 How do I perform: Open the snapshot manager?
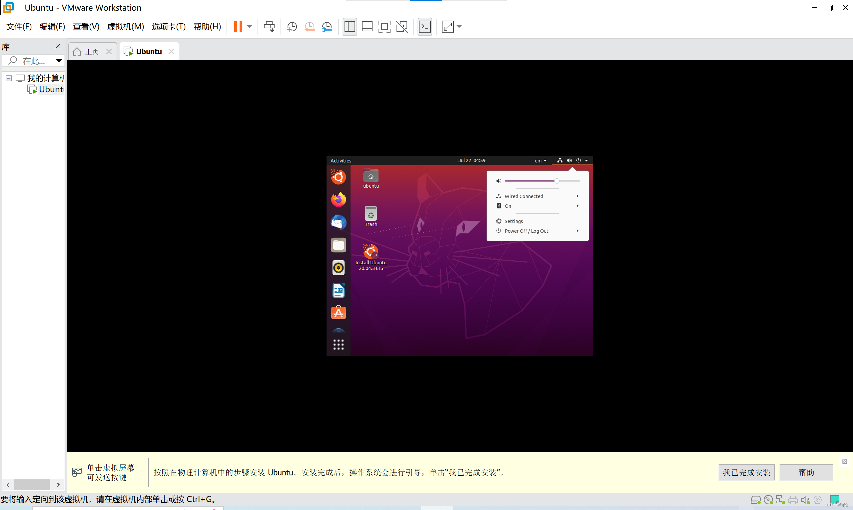tap(327, 26)
